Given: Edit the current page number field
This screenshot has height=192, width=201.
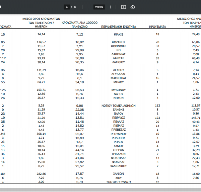Looking at the screenshot, I should pyautogui.click(x=67, y=7).
